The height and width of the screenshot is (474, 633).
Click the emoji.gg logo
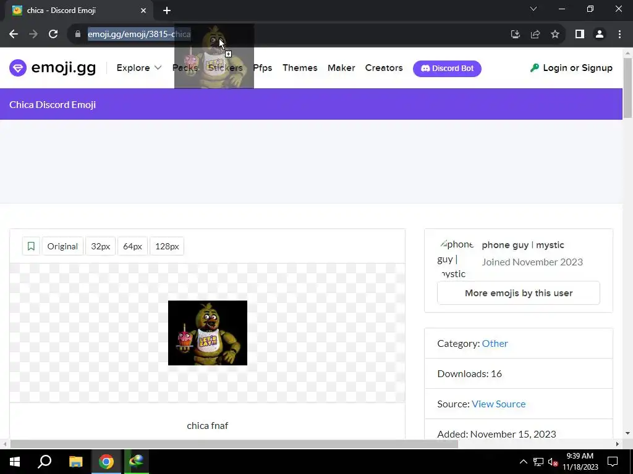(x=53, y=68)
